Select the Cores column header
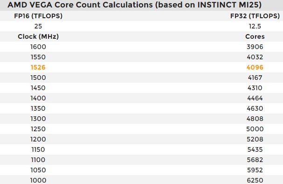The width and height of the screenshot is (283, 184). [255, 36]
